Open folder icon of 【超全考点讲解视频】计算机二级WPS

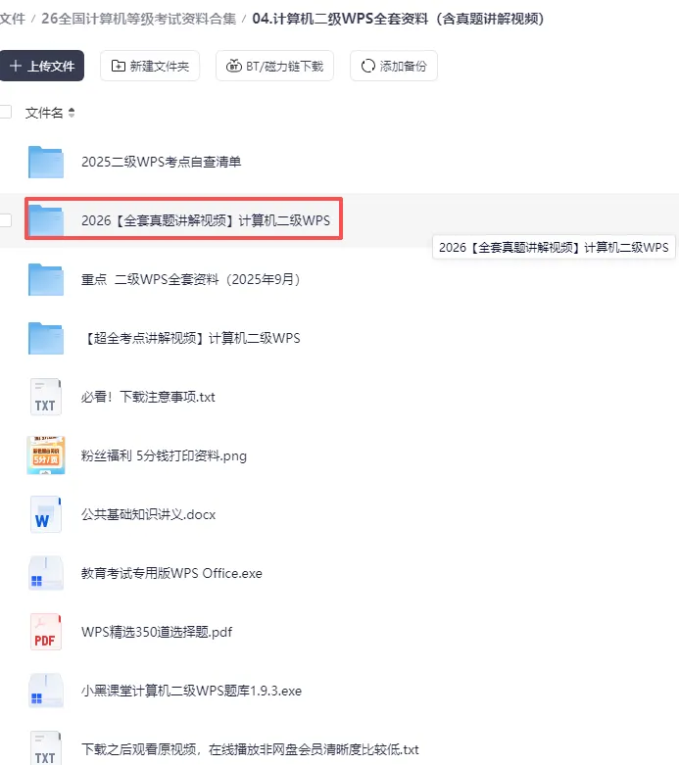[46, 338]
